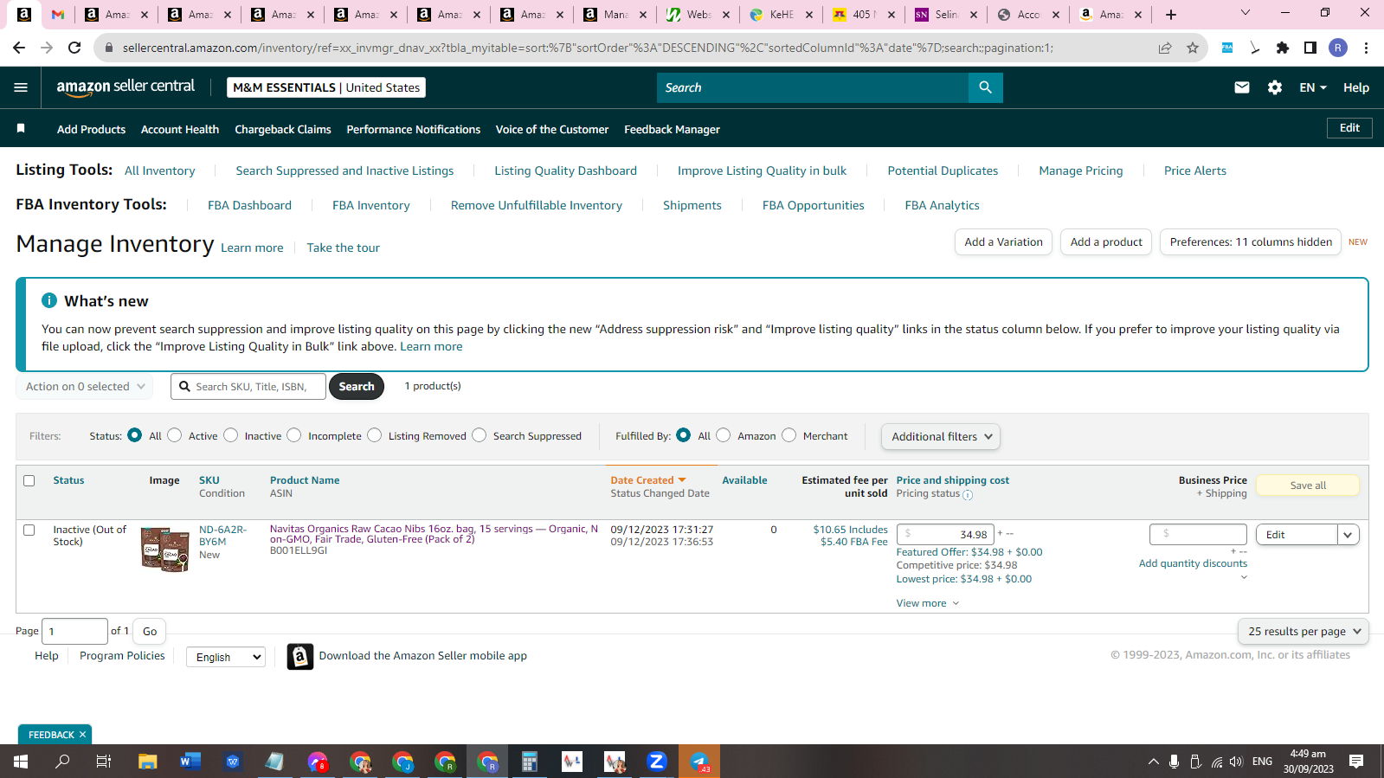
Task: Open Zoom from the taskbar
Action: [x=657, y=762]
